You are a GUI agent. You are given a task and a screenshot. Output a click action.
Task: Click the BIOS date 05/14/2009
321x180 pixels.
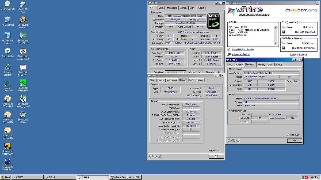click(x=271, y=106)
